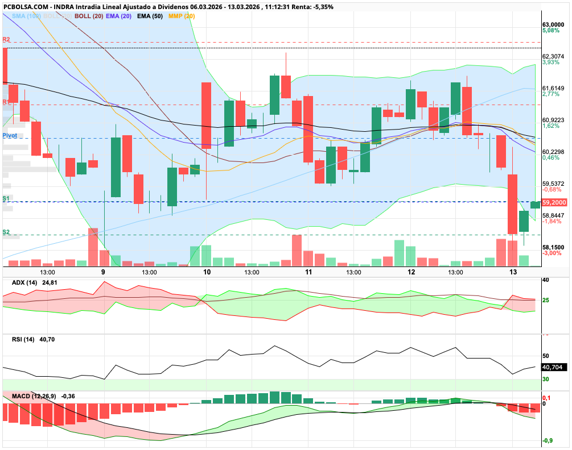The width and height of the screenshot is (572, 450).
Task: Click the MMP (20) legend label
Action: point(182,16)
